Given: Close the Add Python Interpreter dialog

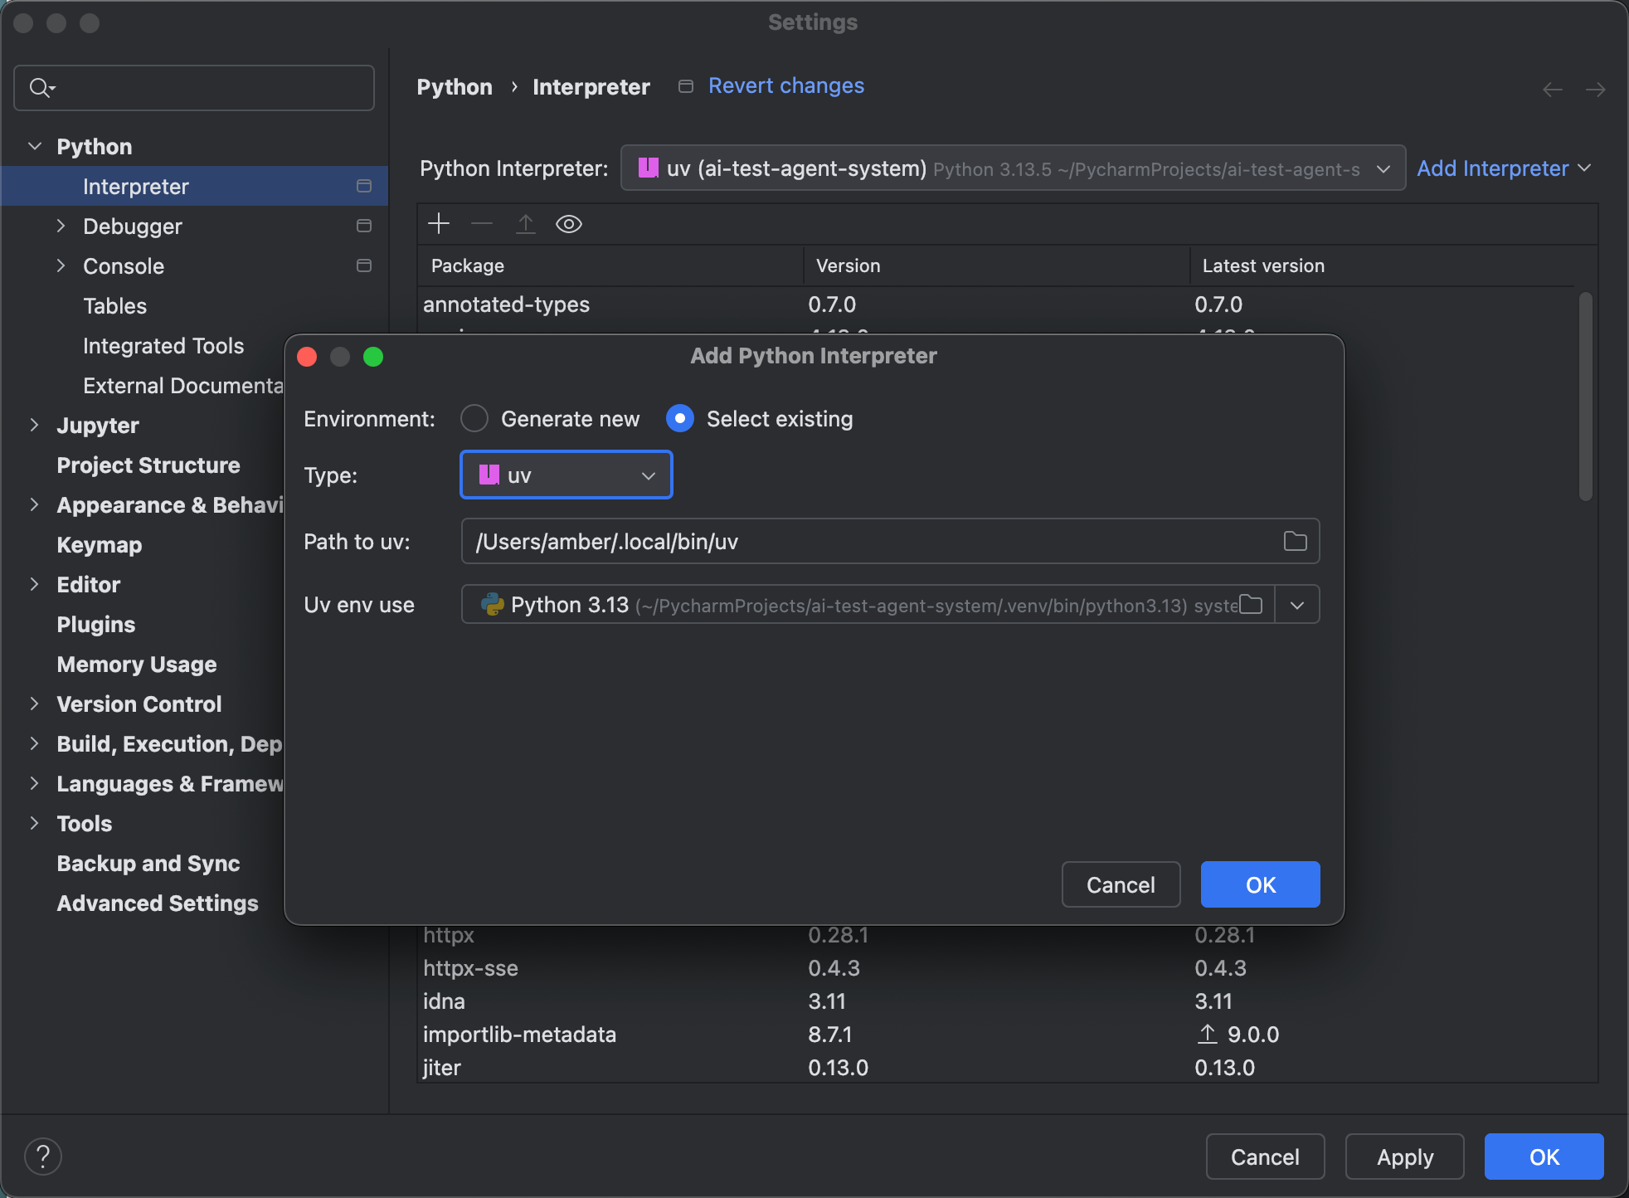Looking at the screenshot, I should tap(307, 357).
